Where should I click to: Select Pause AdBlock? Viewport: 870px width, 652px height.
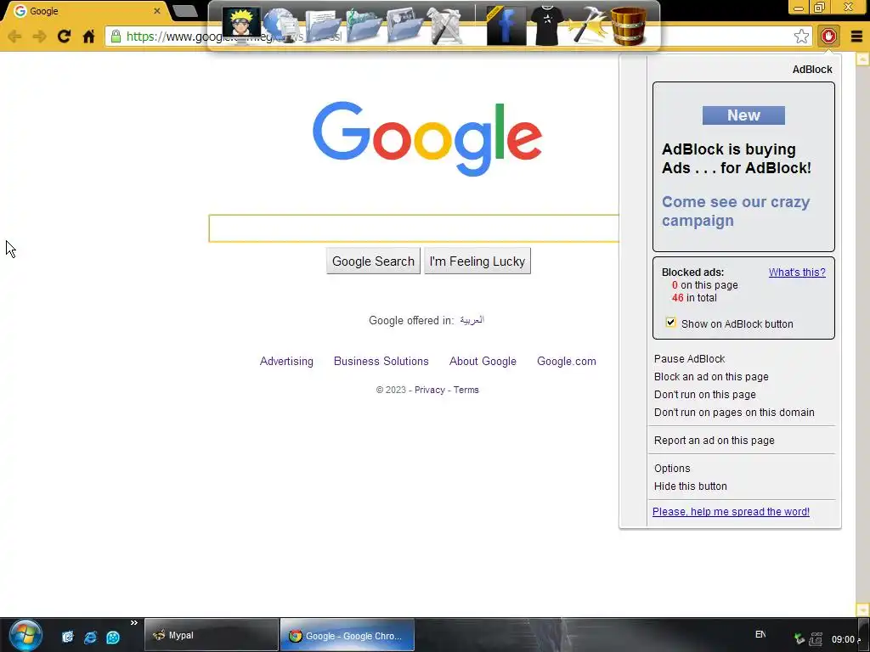689,359
